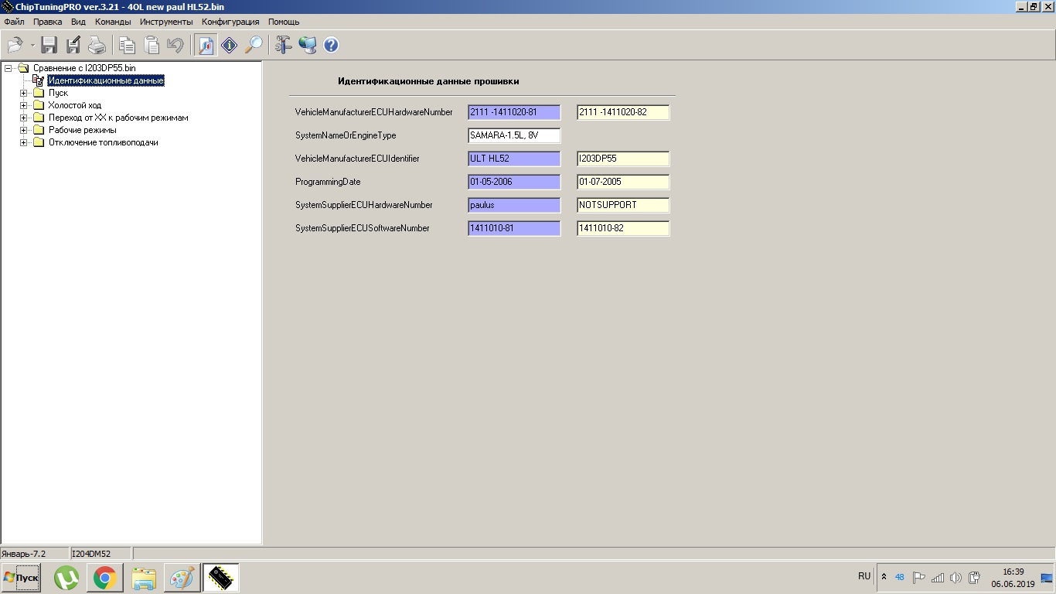Viewport: 1056px width, 594px height.
Task: Click the Print toolbar icon
Action: click(x=97, y=45)
